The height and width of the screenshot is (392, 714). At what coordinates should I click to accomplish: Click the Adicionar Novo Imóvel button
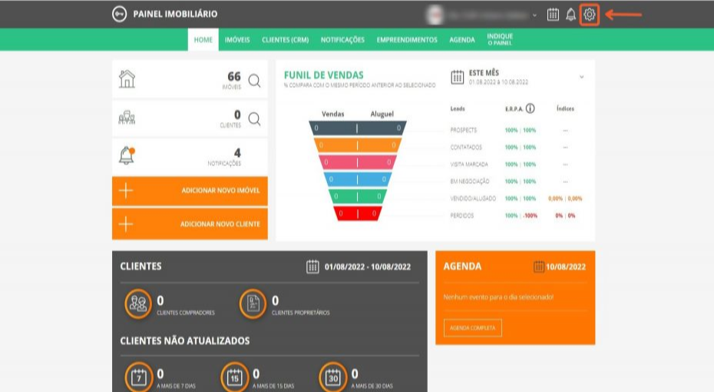click(x=190, y=191)
